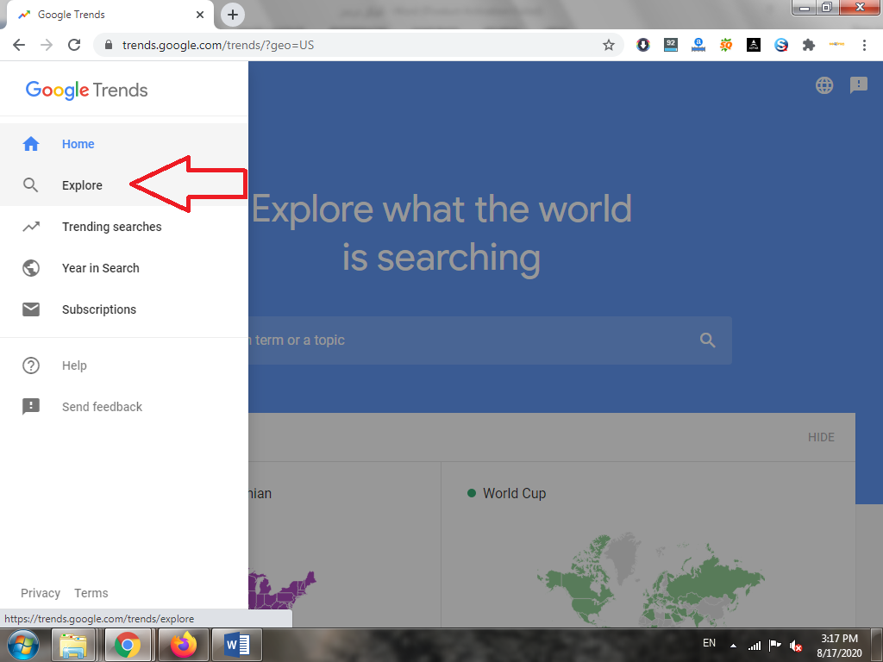Click the network signal tray icon
The width and height of the screenshot is (883, 662).
(x=754, y=646)
